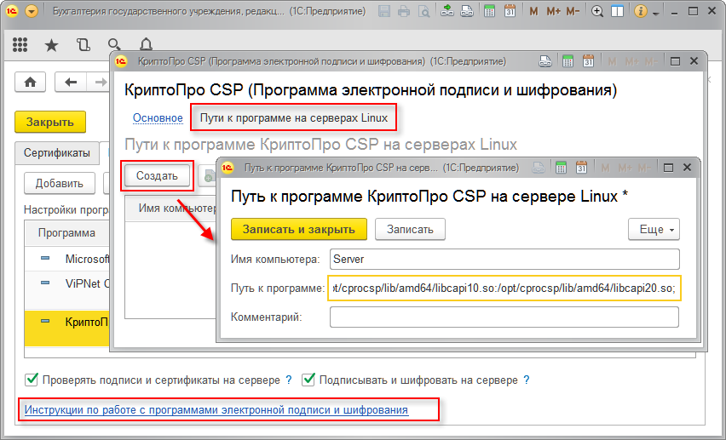Select 'Пути к программе на серверах Linux' tab
Screen dimensions: 726x440
click(x=293, y=118)
